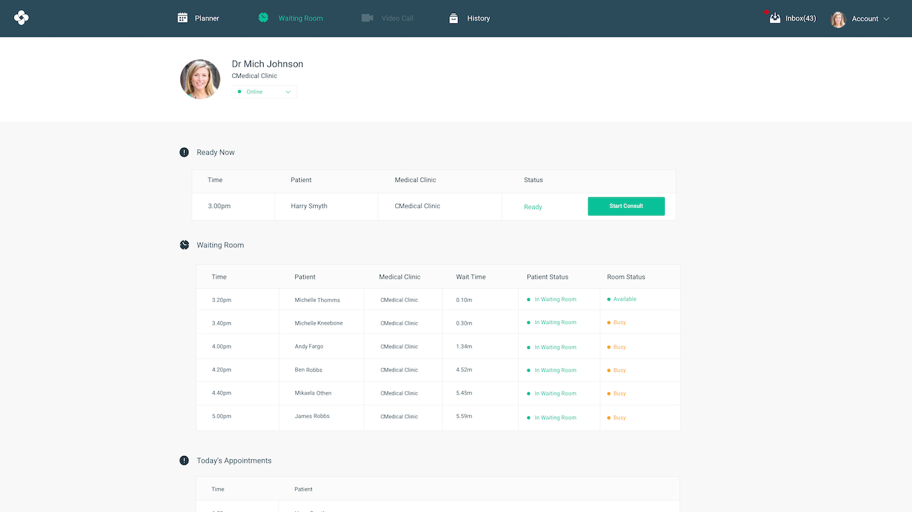Image resolution: width=912 pixels, height=512 pixels.
Task: Go to the History tab
Action: pos(479,18)
